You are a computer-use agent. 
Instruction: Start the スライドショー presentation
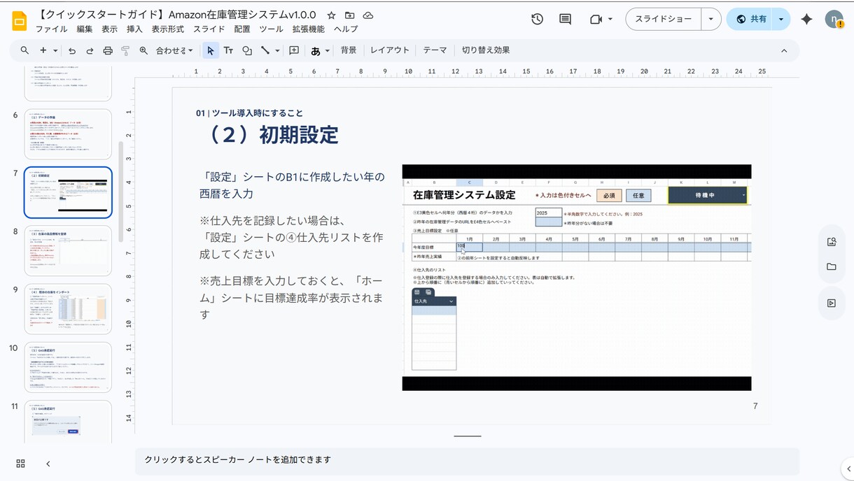(x=663, y=20)
